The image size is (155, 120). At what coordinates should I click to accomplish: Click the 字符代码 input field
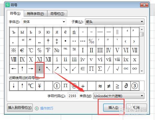(73, 96)
